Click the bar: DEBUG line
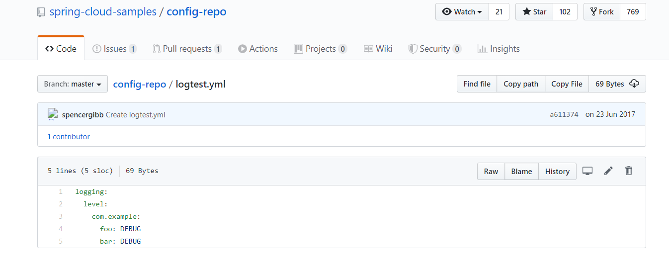The height and width of the screenshot is (273, 669). pyautogui.click(x=120, y=241)
